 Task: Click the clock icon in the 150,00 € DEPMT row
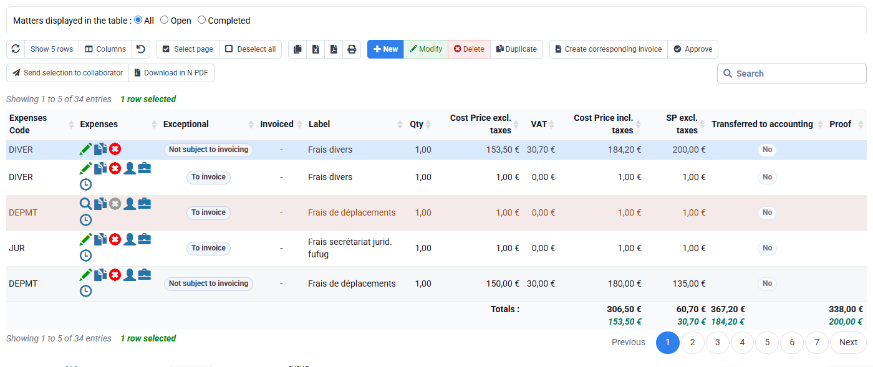[x=86, y=291]
